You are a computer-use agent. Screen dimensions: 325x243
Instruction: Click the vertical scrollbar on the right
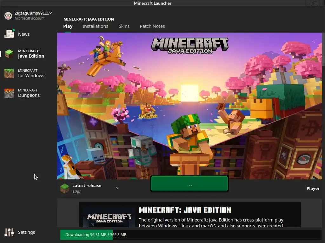click(323, 50)
